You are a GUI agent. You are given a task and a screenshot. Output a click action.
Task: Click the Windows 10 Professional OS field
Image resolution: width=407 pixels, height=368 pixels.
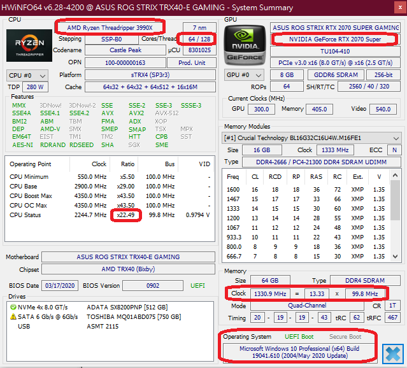pos(299,352)
